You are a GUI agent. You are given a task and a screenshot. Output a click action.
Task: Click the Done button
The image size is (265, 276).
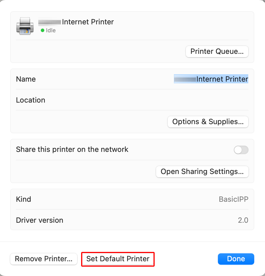236,259
